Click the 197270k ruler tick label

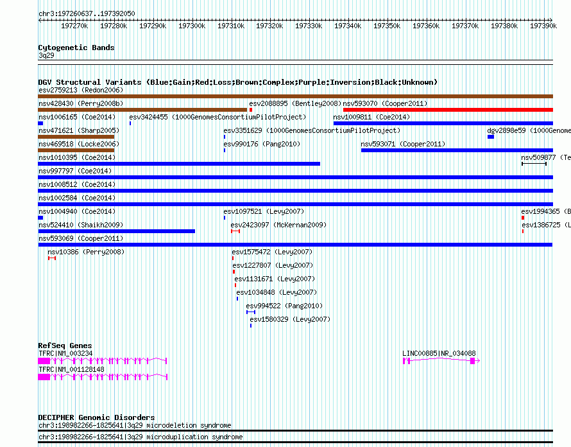[x=74, y=26]
